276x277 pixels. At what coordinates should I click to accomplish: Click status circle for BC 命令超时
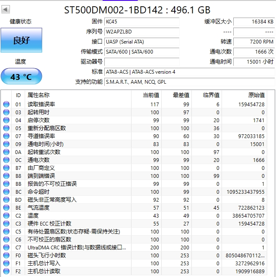point(6,192)
